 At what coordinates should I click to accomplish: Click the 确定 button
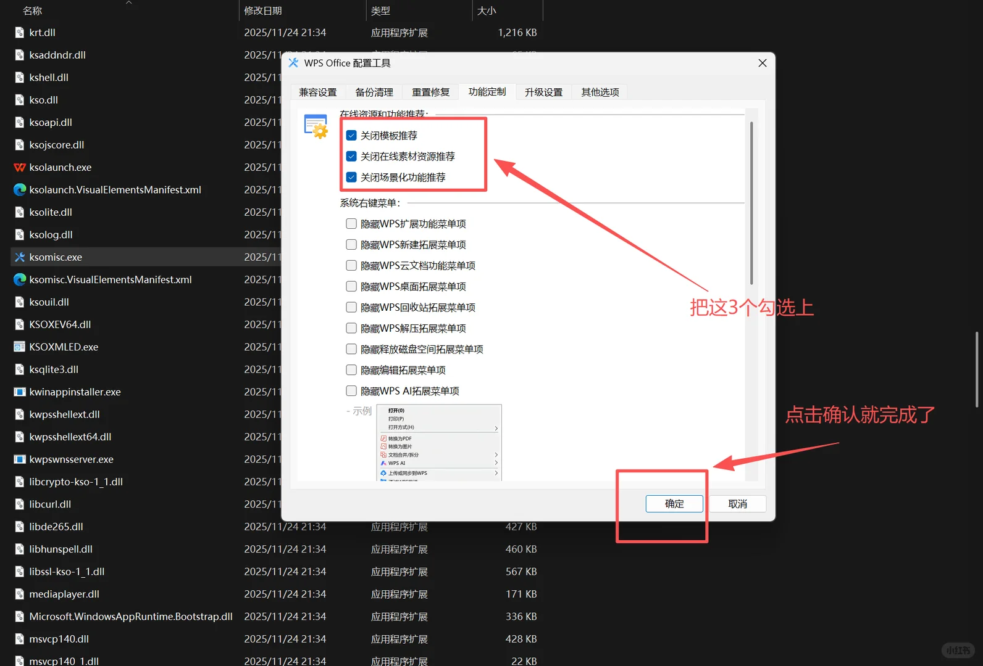point(674,504)
